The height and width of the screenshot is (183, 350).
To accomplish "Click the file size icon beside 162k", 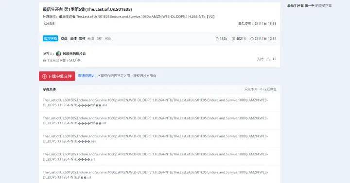I will [x=217, y=39].
